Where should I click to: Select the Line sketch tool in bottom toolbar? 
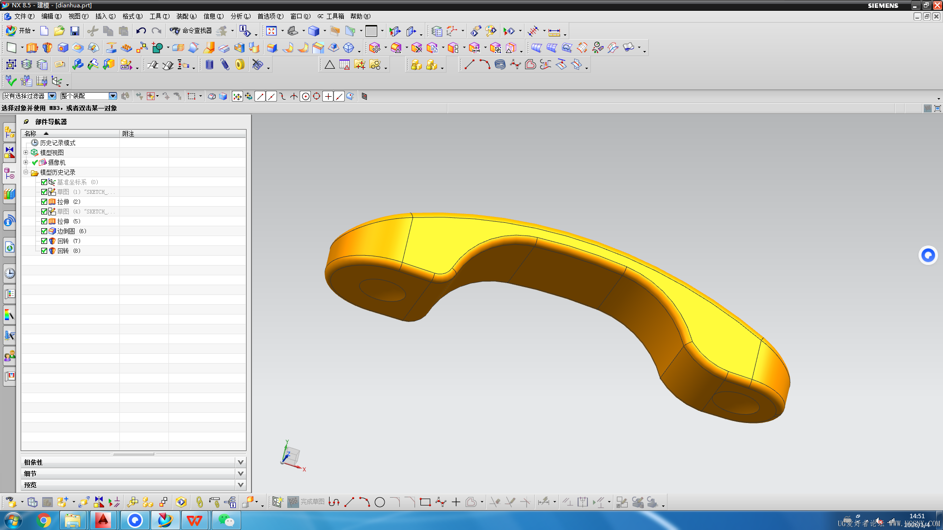(349, 502)
